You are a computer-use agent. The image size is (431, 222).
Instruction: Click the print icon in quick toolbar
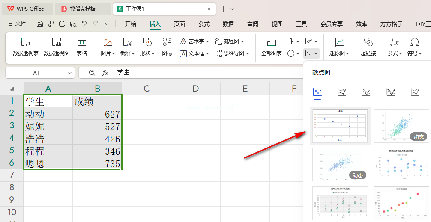pos(62,24)
